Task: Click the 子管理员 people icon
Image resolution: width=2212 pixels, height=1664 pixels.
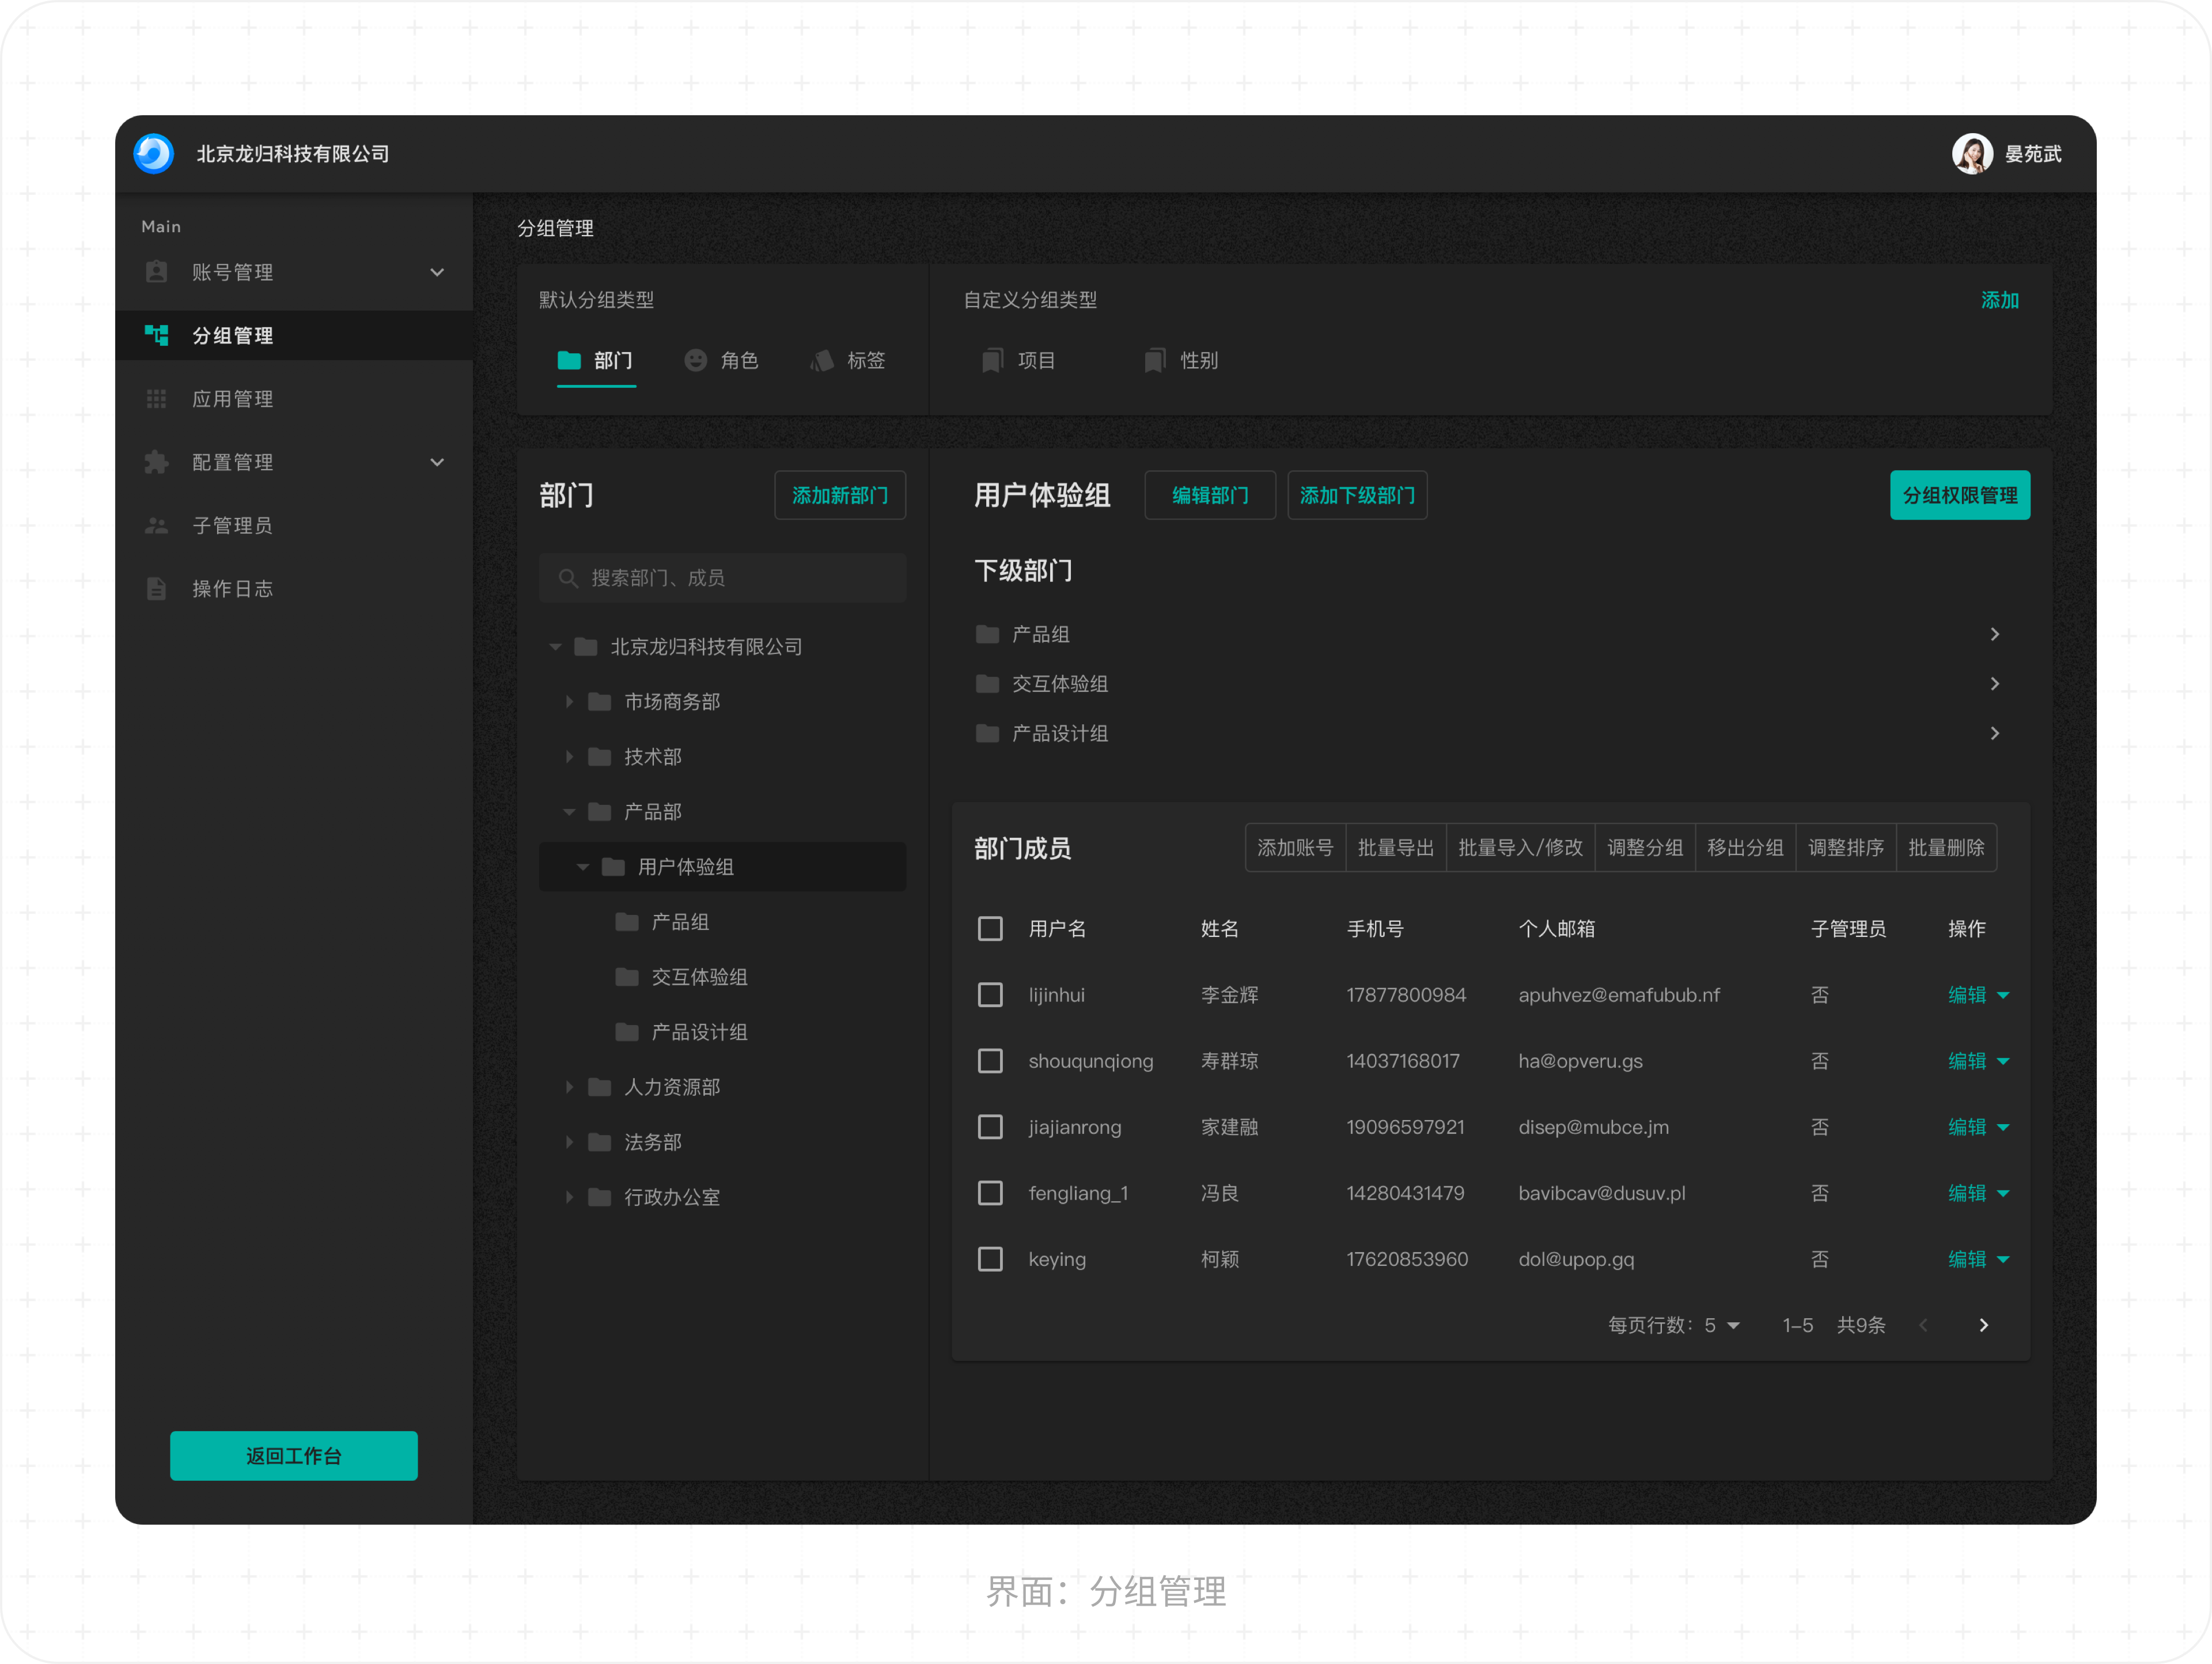Action: click(x=156, y=525)
